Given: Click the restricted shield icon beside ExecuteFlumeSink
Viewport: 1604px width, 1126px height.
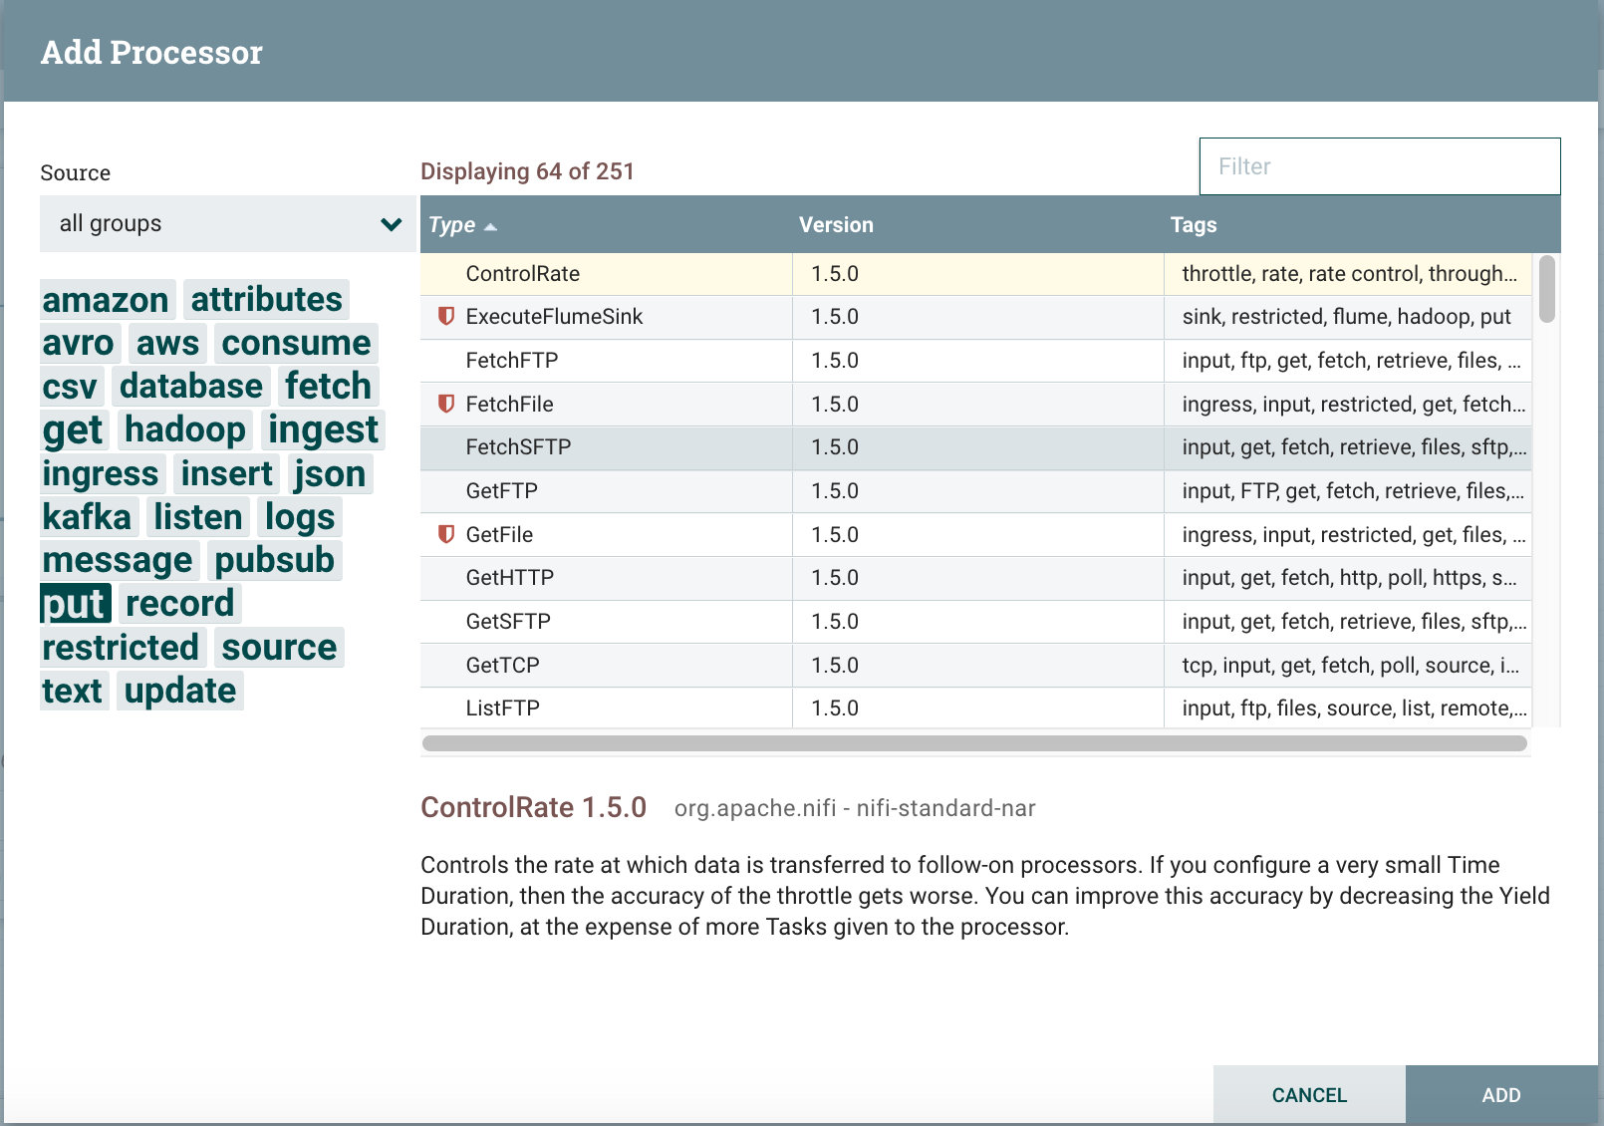Looking at the screenshot, I should pyautogui.click(x=446, y=317).
